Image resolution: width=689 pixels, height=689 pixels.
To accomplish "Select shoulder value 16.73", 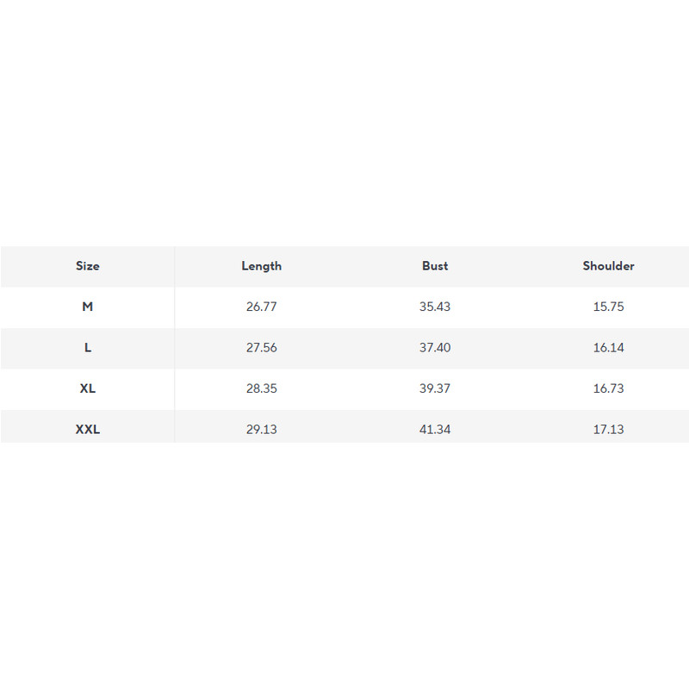I will tap(608, 388).
